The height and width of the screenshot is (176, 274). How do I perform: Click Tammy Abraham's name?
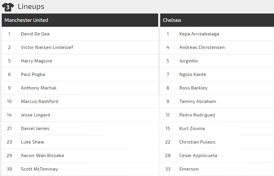pos(198,101)
